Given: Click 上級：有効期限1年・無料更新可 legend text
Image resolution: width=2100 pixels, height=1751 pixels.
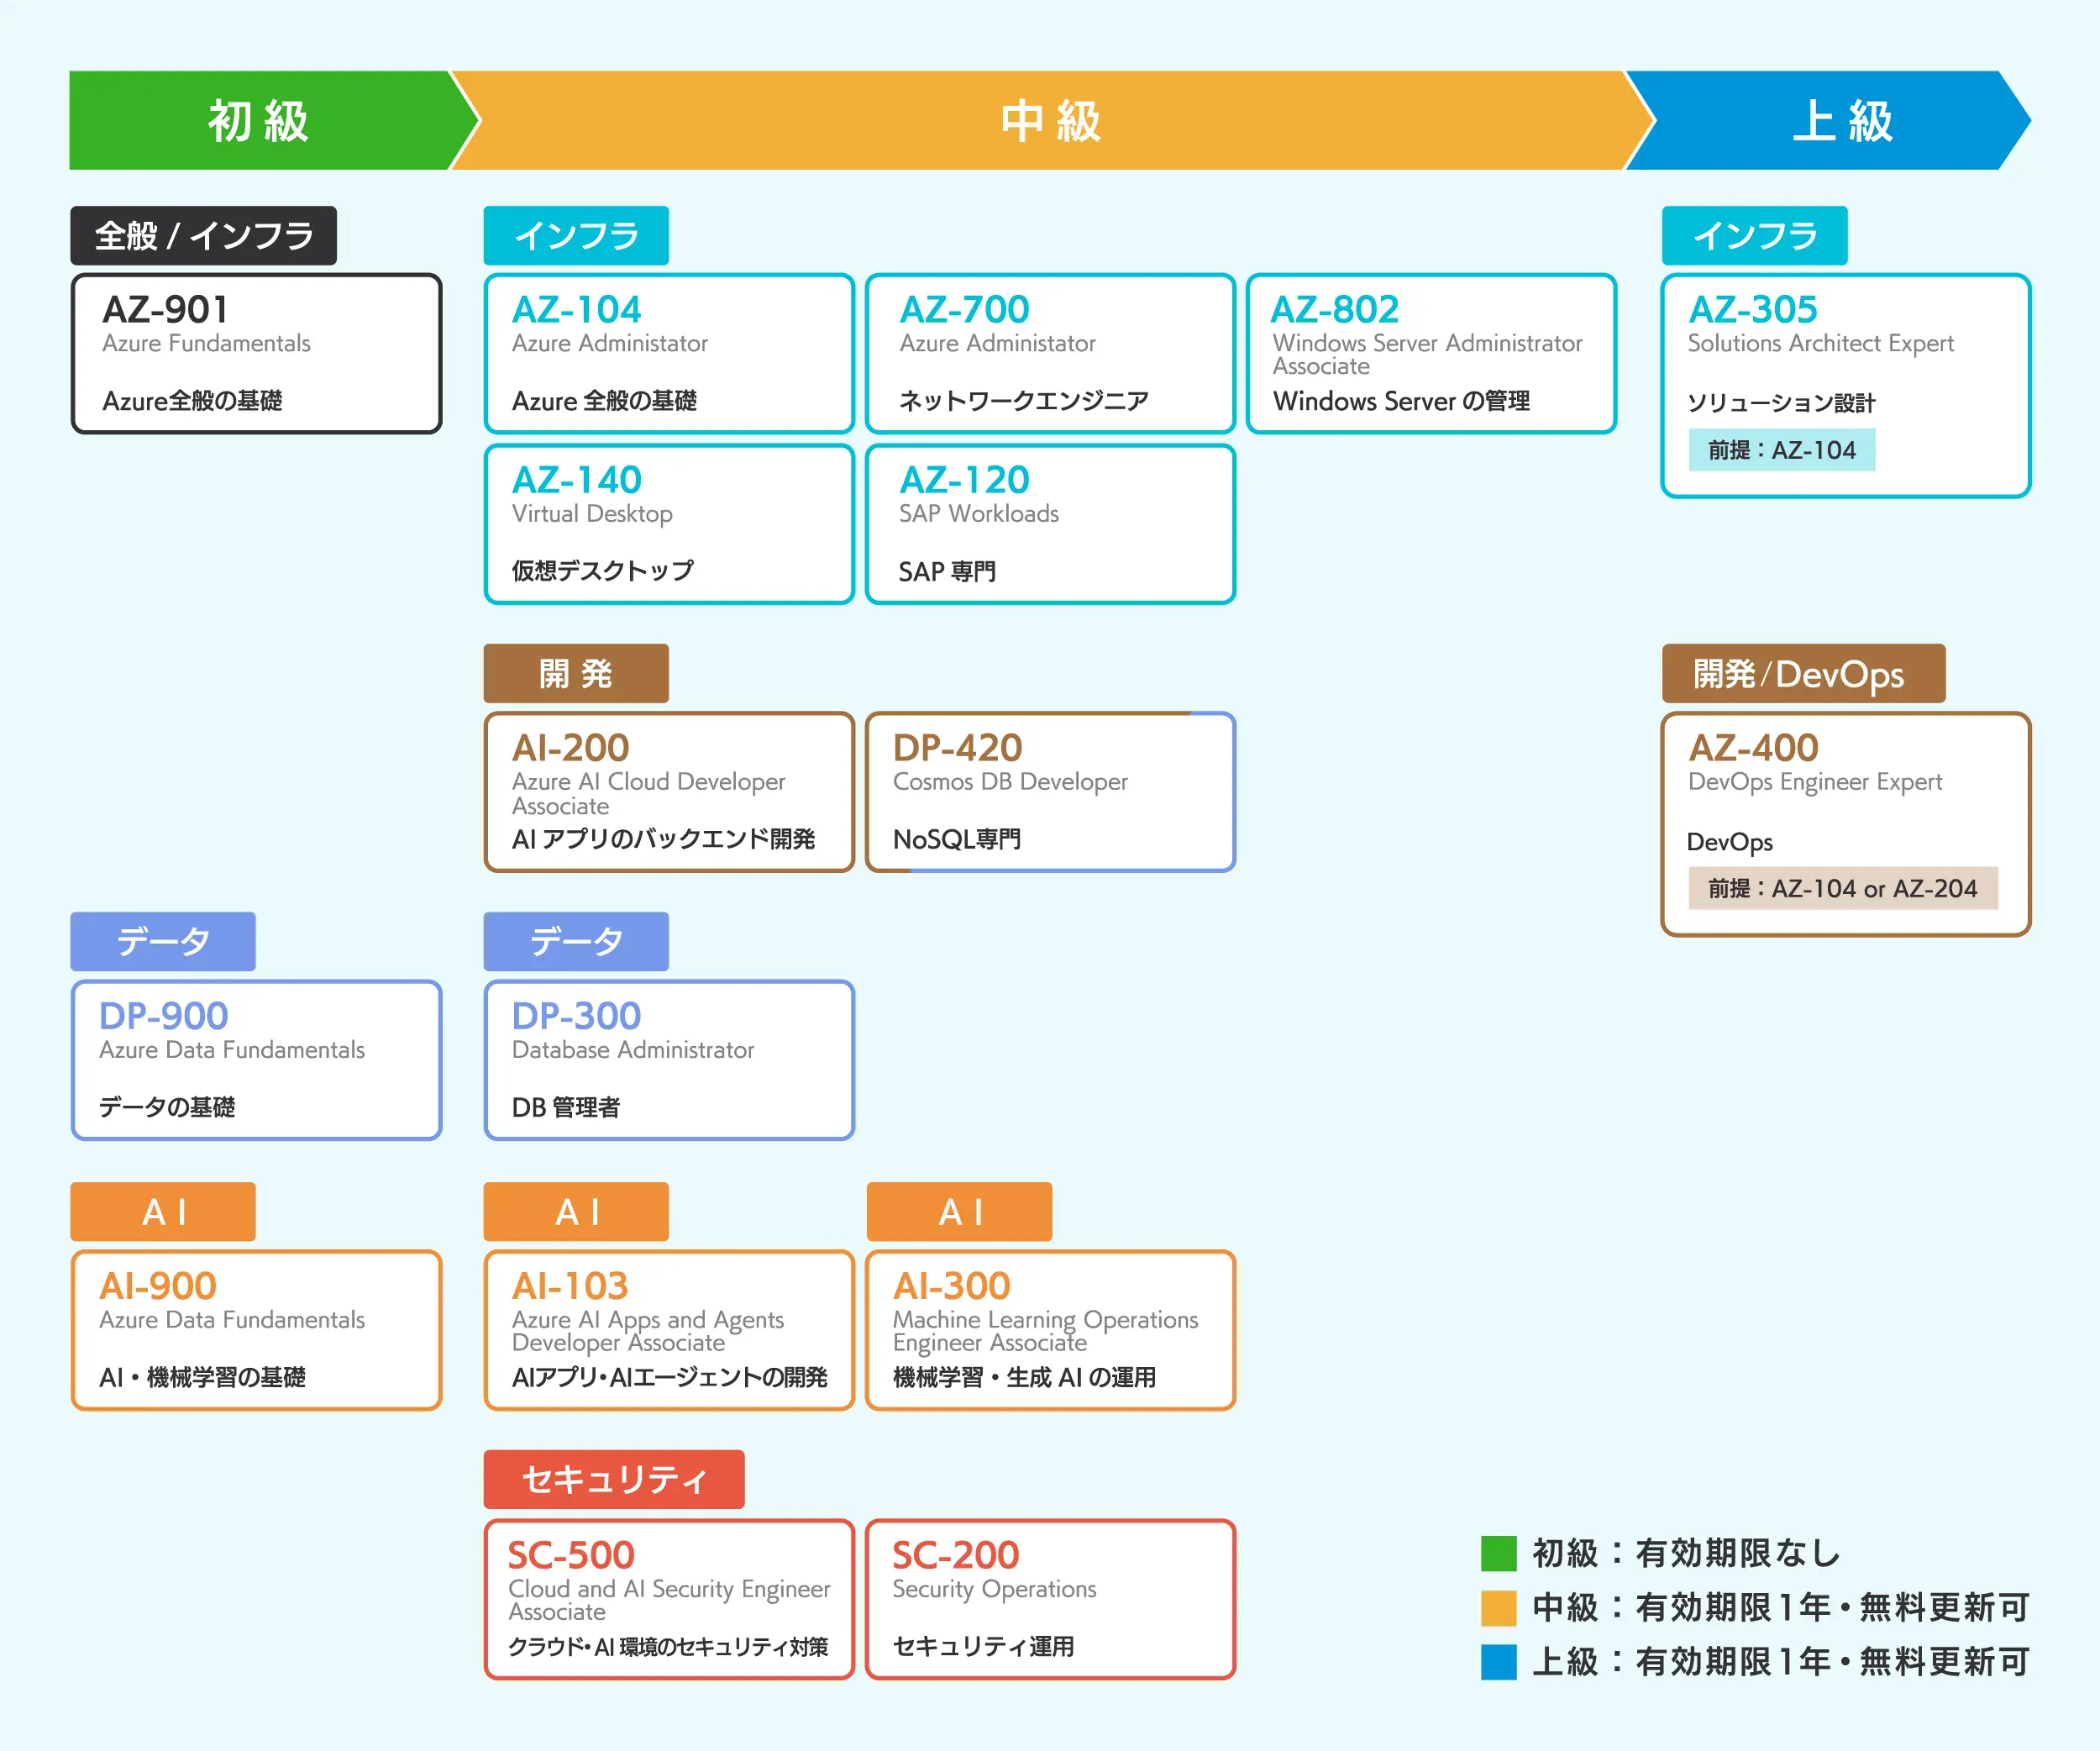Looking at the screenshot, I should pyautogui.click(x=1781, y=1662).
